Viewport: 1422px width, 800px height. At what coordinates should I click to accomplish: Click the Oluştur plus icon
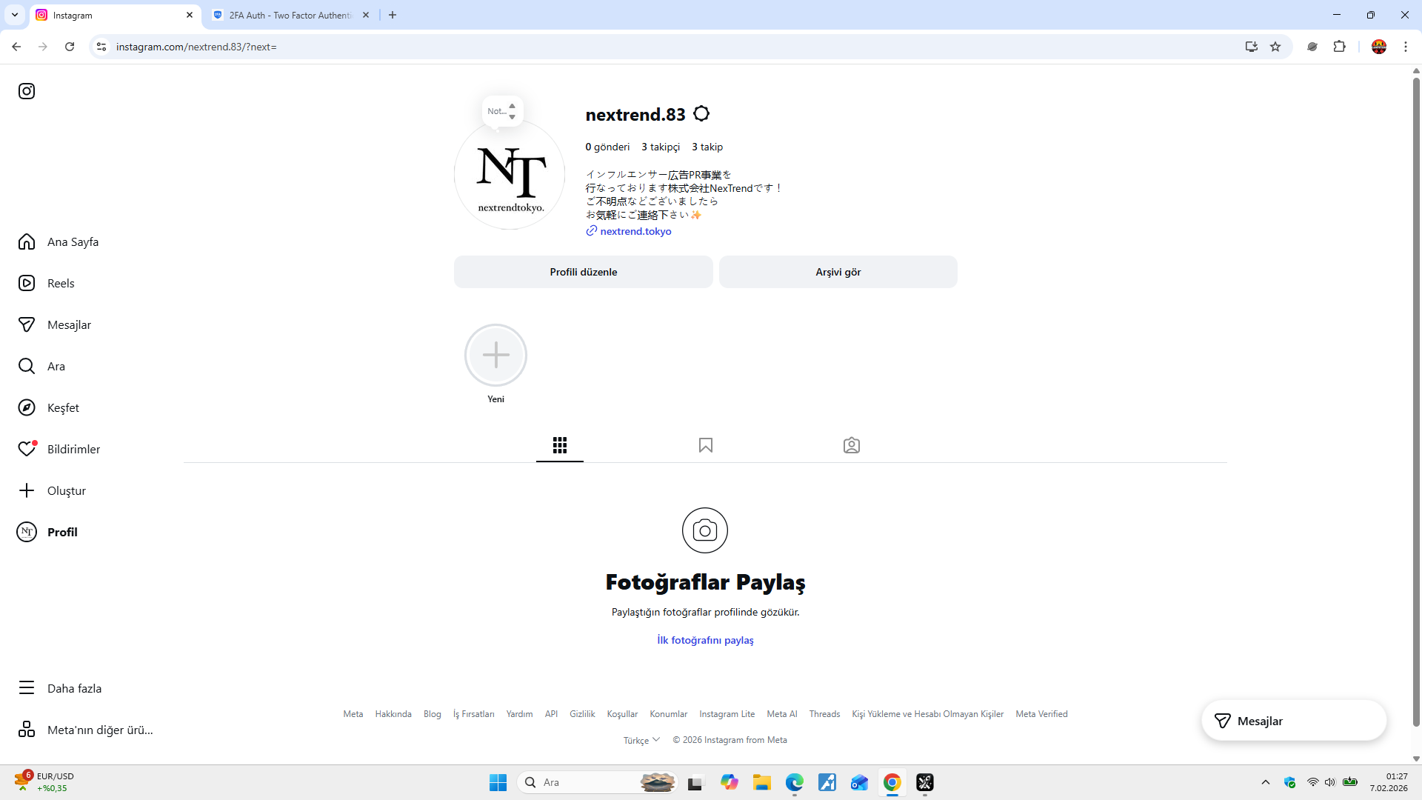click(27, 491)
